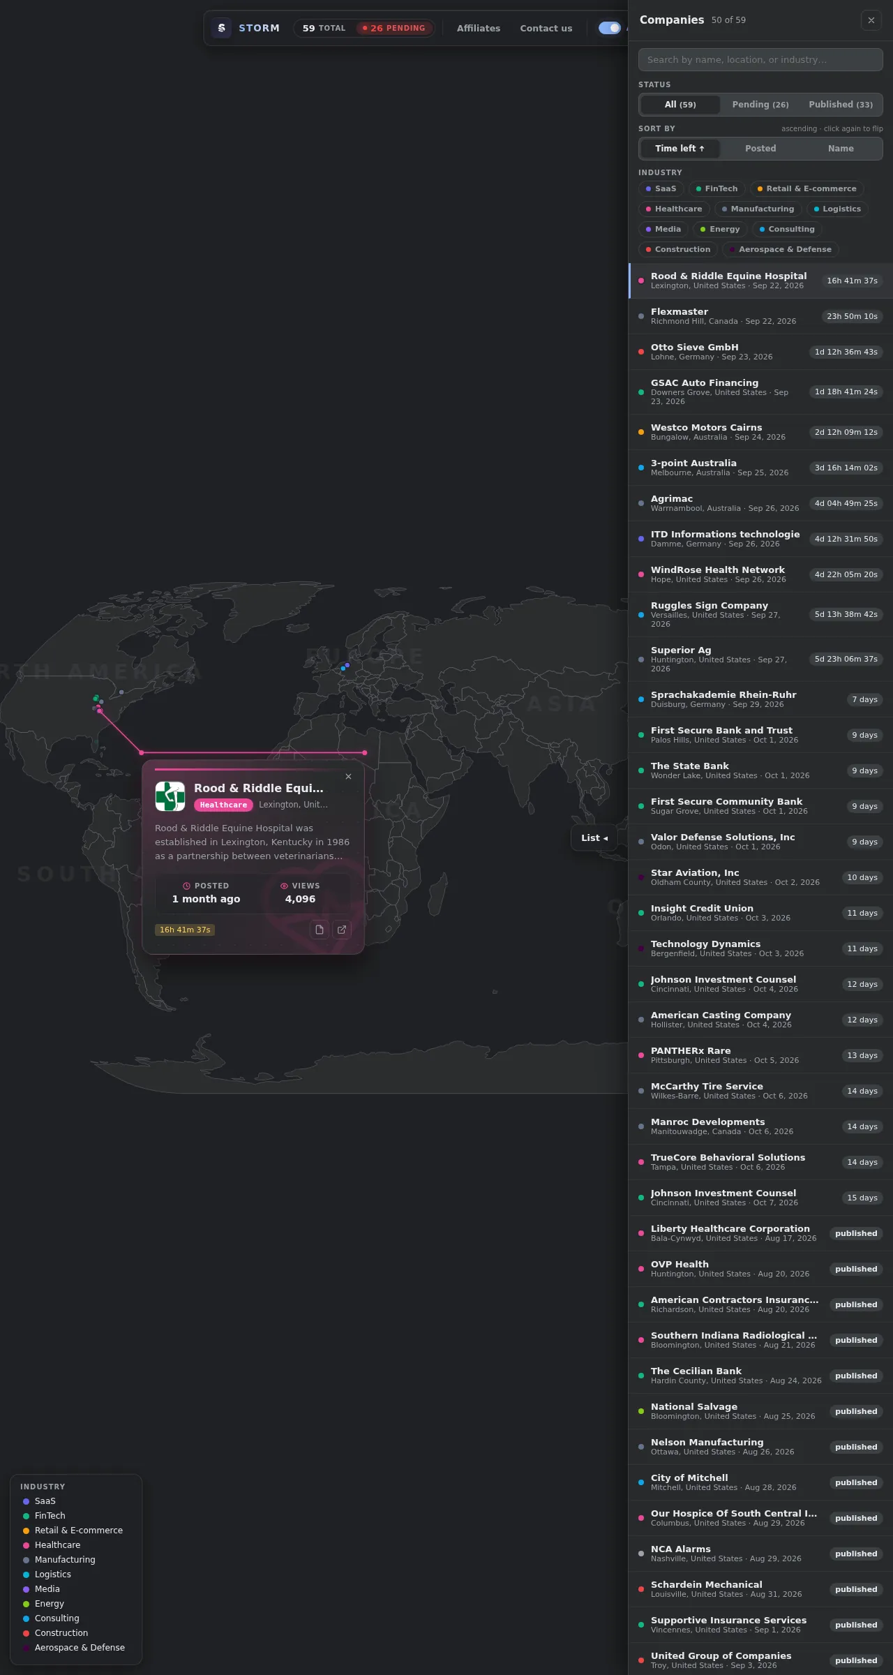Flip sort direction on Time left

pos(680,149)
